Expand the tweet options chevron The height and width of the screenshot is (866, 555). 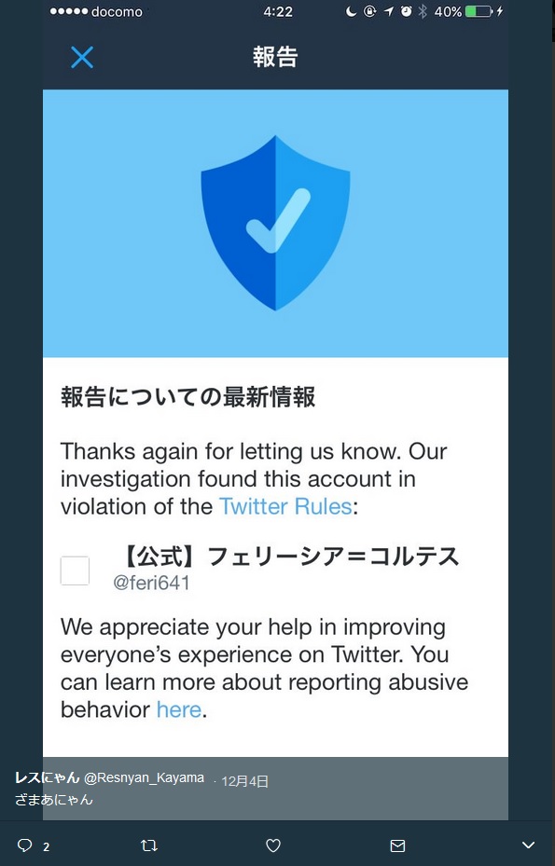[x=529, y=845]
